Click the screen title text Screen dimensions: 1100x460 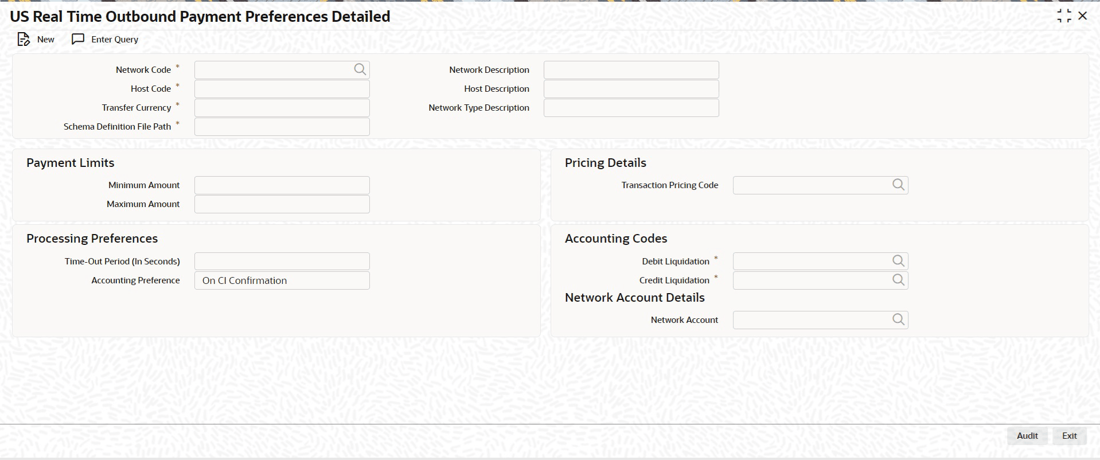(x=200, y=17)
